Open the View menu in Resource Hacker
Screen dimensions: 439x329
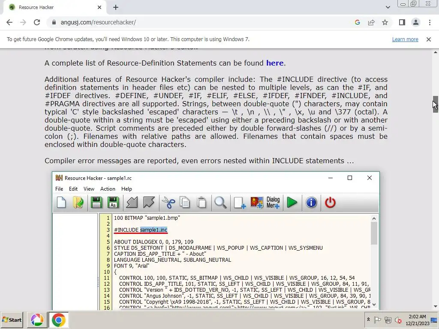(x=89, y=189)
